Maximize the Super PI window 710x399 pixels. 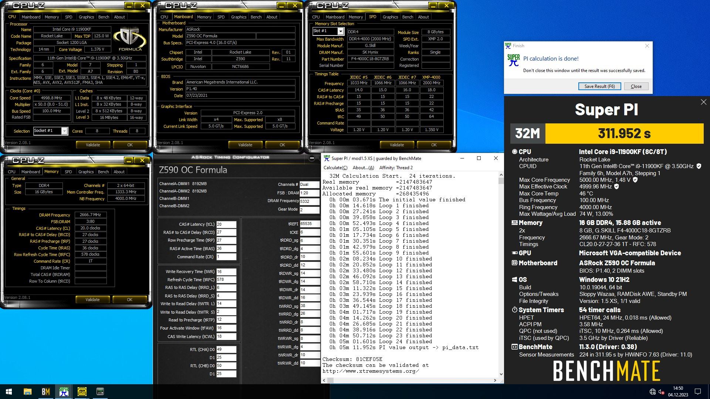tap(479, 158)
